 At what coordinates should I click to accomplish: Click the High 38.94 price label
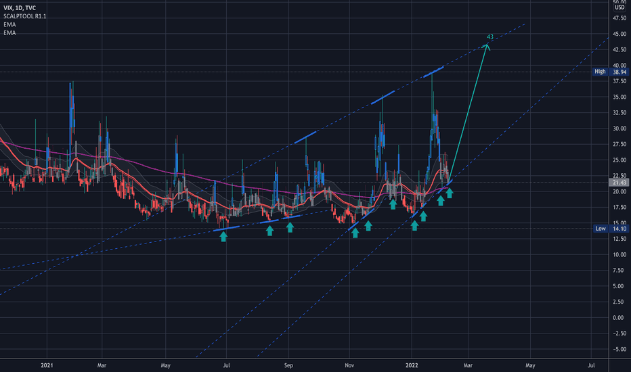611,72
